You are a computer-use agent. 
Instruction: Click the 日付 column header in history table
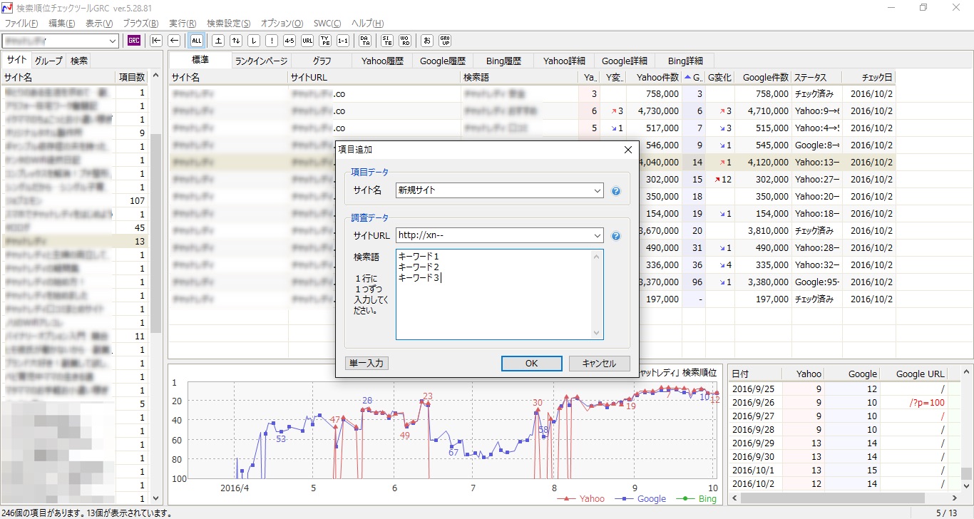click(754, 374)
